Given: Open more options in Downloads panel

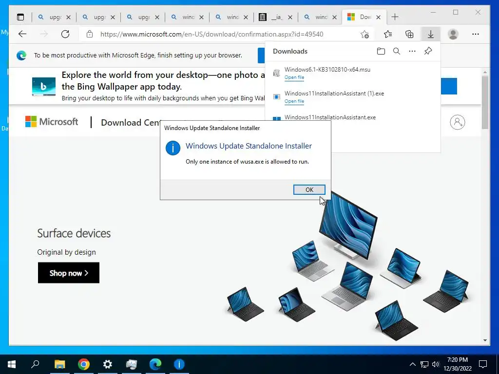Looking at the screenshot, I should click(x=412, y=51).
